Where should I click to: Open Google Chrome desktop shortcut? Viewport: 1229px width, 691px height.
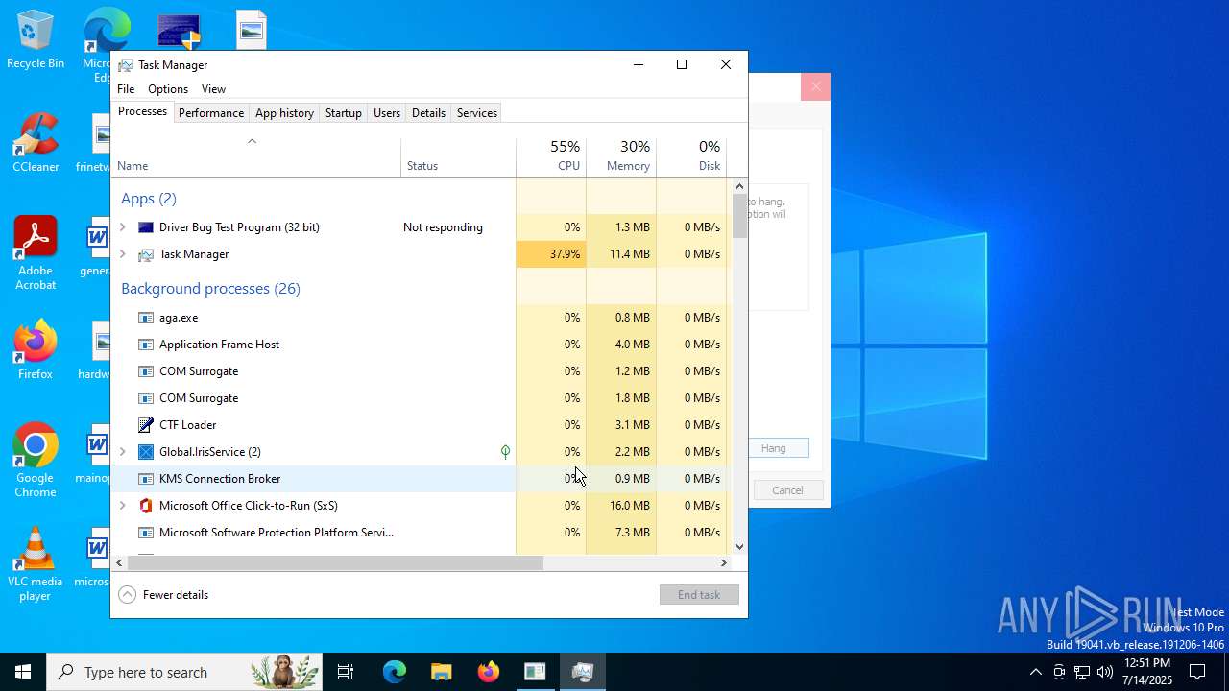tap(36, 461)
